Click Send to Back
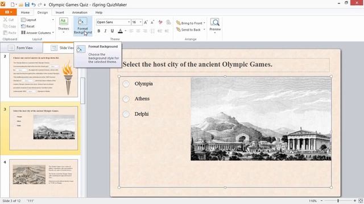The height and width of the screenshot is (204, 364). (188, 29)
